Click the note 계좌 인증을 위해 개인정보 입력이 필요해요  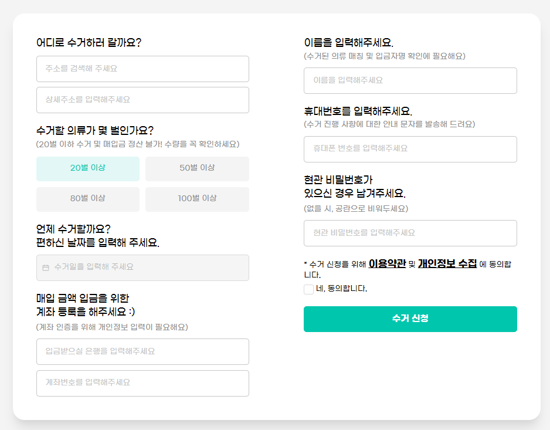(x=112, y=327)
